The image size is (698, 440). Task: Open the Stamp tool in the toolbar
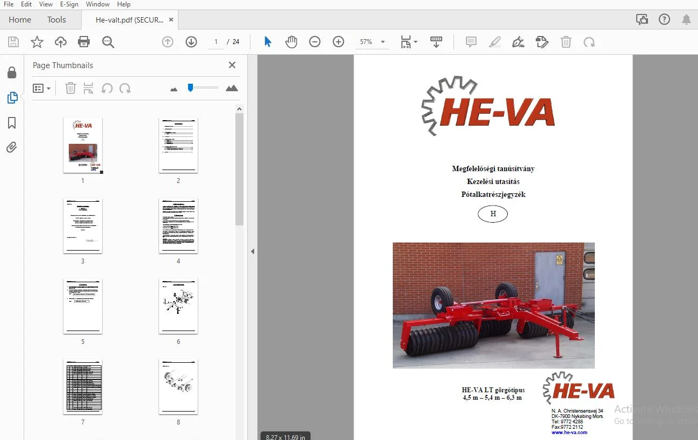pyautogui.click(x=542, y=42)
